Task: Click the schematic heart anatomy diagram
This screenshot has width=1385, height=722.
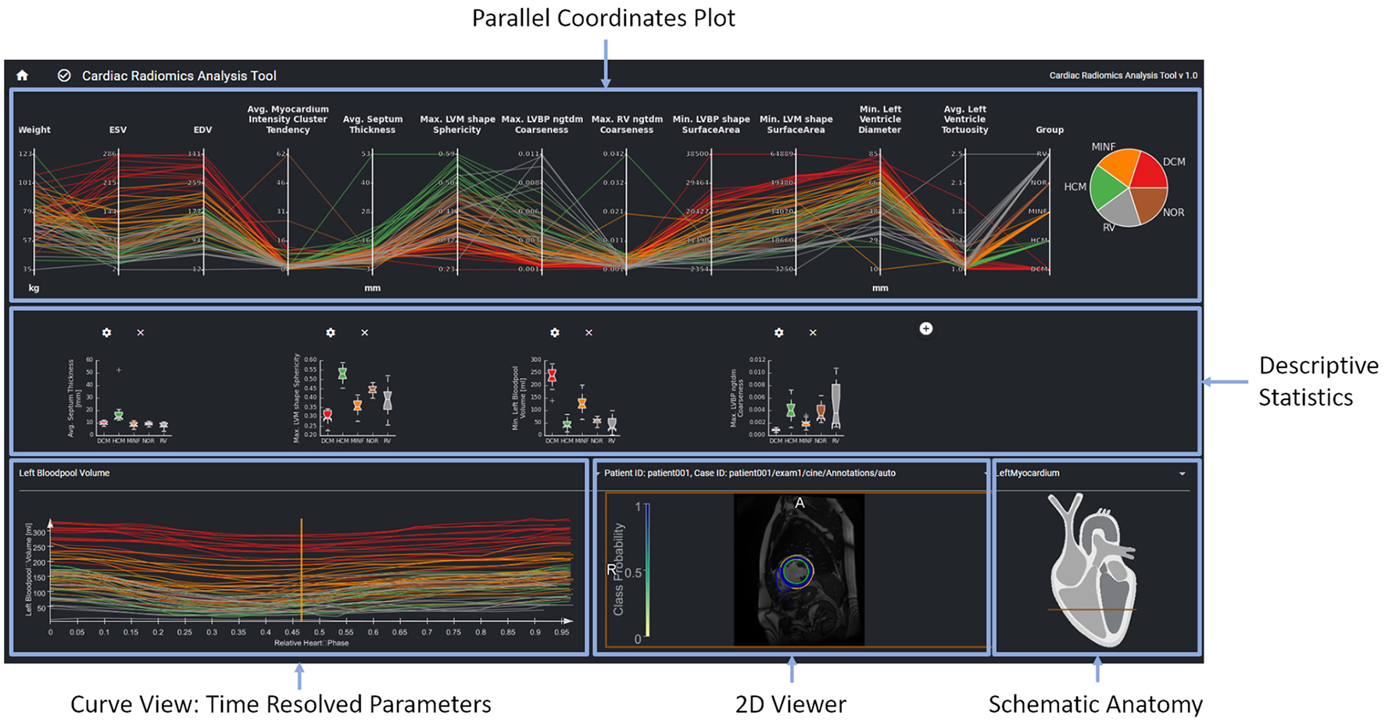Action: 1094,570
